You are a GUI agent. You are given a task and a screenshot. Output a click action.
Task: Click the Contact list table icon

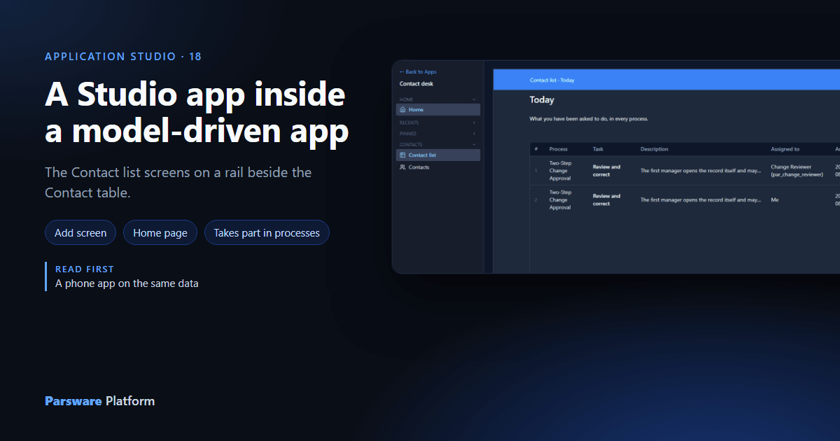click(x=402, y=155)
